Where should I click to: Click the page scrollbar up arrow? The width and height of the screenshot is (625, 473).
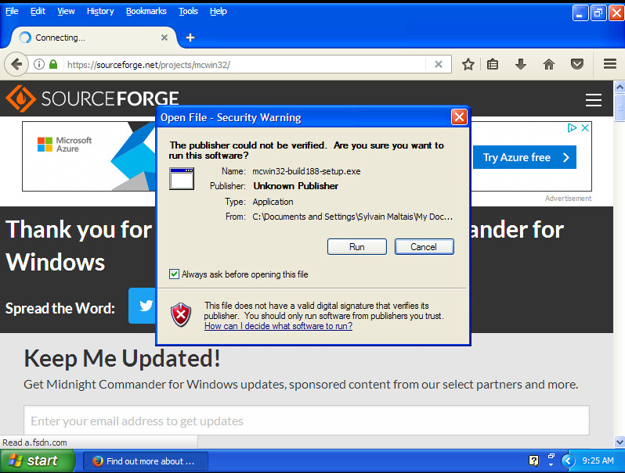coord(620,87)
